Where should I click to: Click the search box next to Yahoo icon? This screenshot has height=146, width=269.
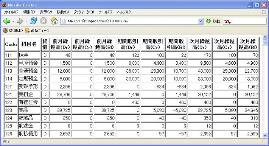coord(249,21)
